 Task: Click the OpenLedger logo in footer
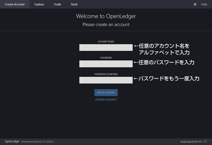[x=12, y=141]
